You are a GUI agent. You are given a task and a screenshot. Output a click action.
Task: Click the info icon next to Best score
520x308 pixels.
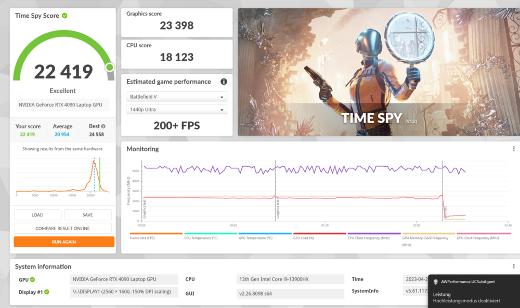coord(103,126)
